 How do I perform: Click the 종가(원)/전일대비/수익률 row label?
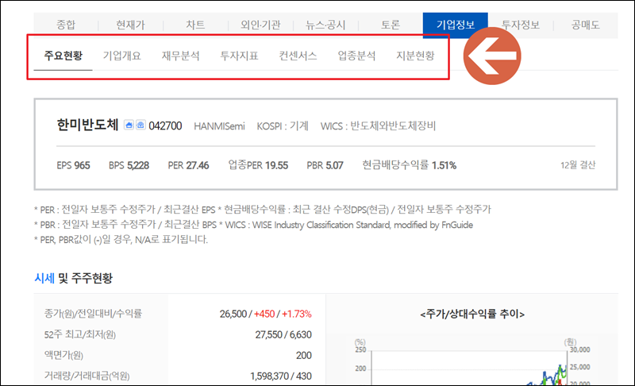pyautogui.click(x=93, y=314)
